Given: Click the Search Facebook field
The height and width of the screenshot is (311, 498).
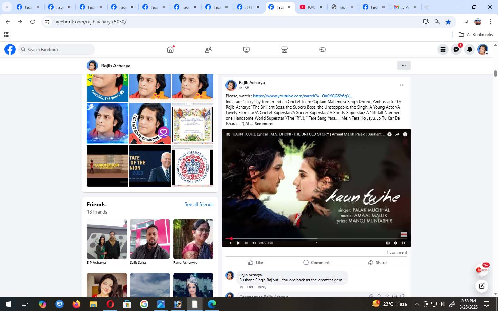Looking at the screenshot, I should (57, 49).
